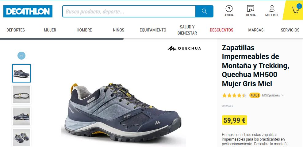Open the shopping cart
The height and width of the screenshot is (147, 303).
pos(295,10)
